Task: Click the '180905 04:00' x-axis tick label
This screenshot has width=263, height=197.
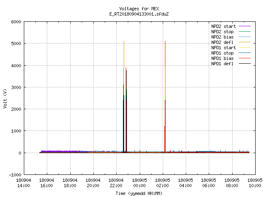Action: (x=185, y=183)
